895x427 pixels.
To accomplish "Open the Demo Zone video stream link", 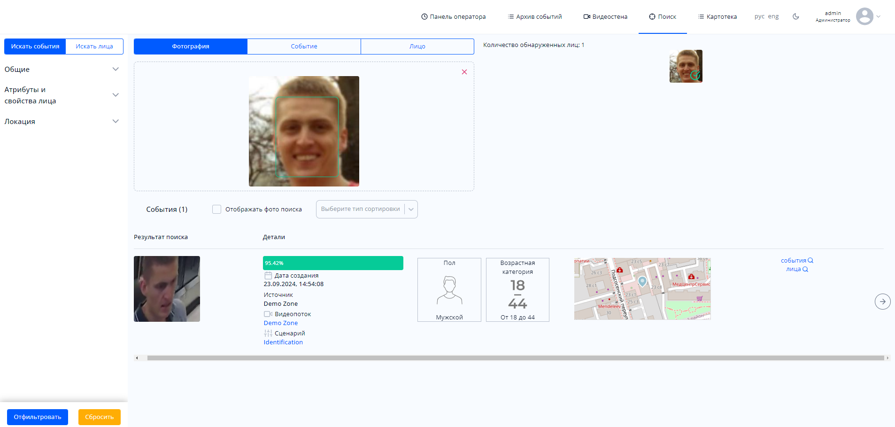I will click(x=281, y=323).
